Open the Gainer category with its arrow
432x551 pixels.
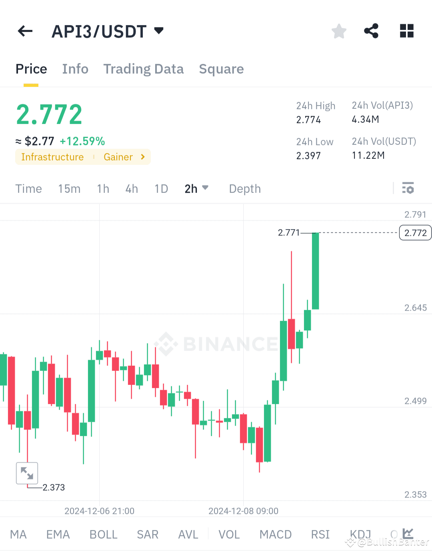point(142,157)
